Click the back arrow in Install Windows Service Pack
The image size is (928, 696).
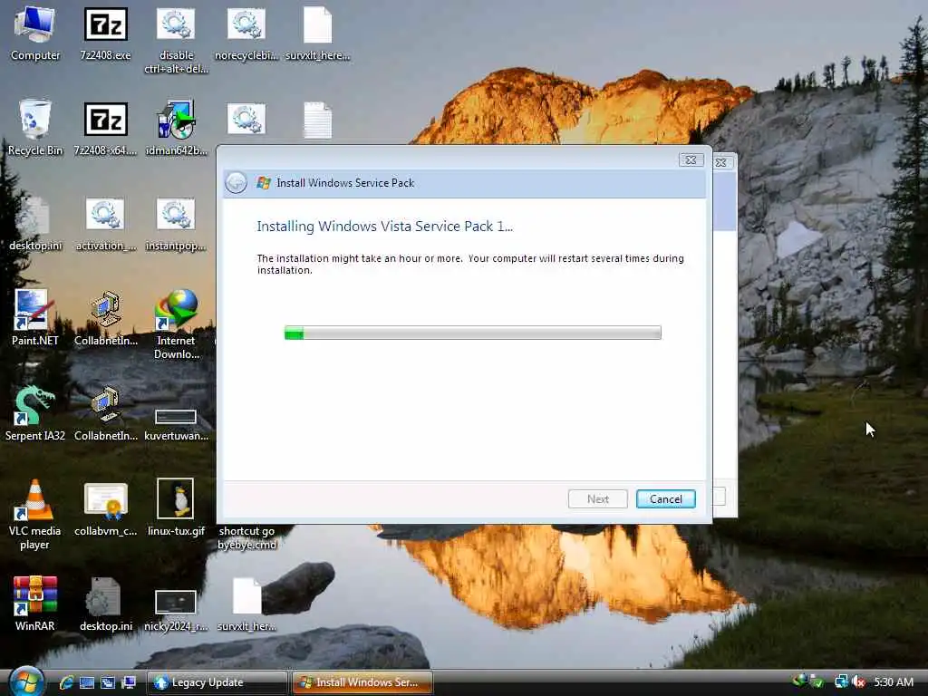coord(237,183)
